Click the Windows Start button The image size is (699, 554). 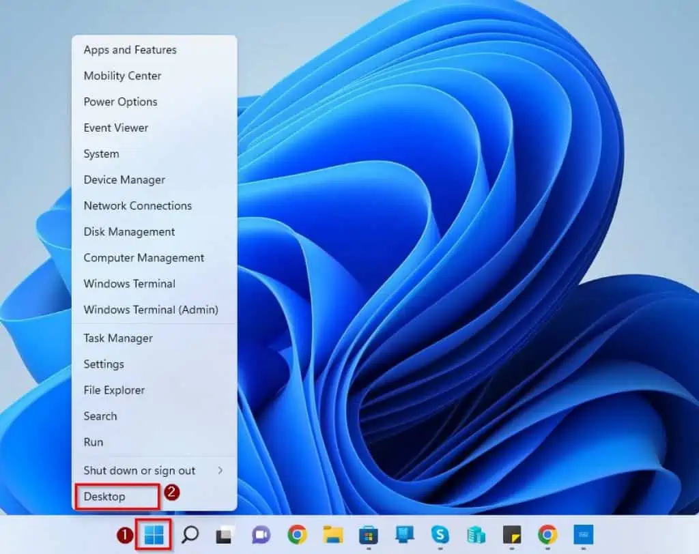pyautogui.click(x=154, y=534)
